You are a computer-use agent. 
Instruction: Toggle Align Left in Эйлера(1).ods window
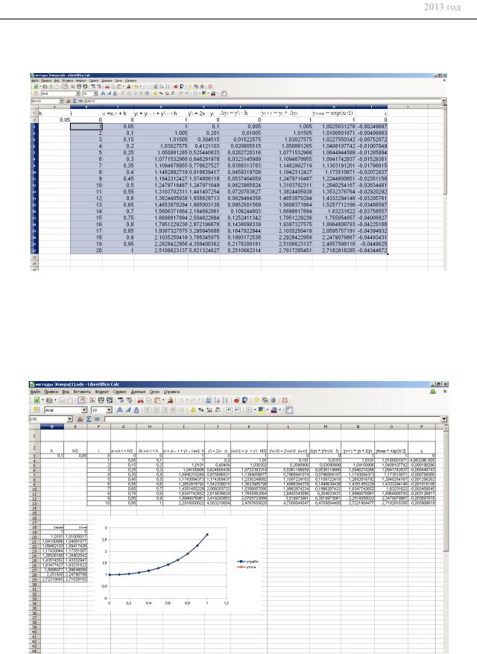(148, 410)
